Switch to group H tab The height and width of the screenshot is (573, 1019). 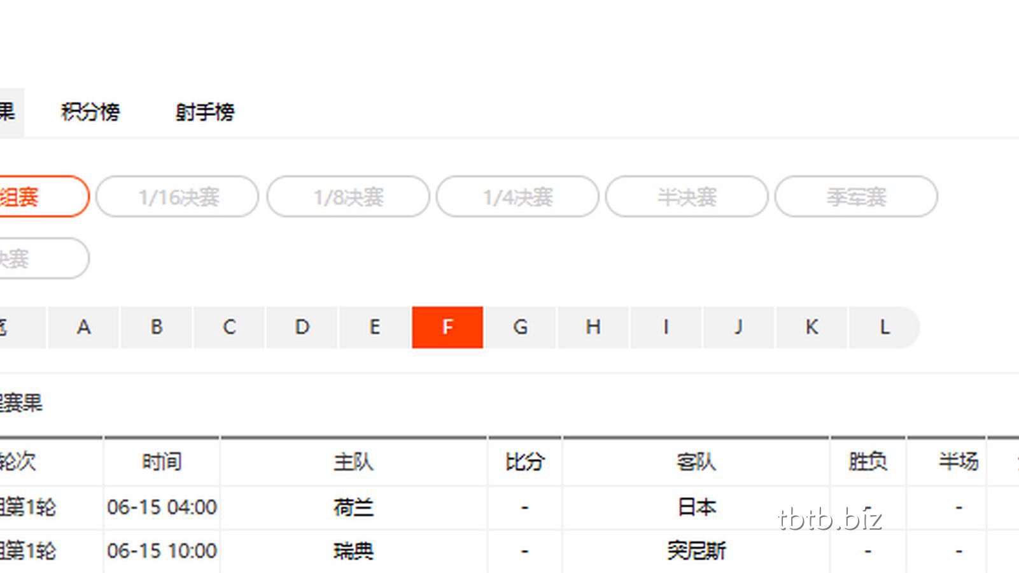coord(593,327)
